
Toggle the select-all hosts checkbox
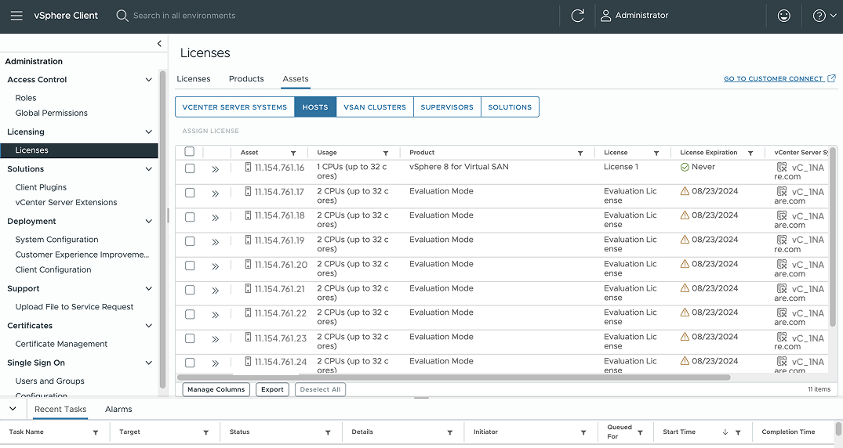189,151
